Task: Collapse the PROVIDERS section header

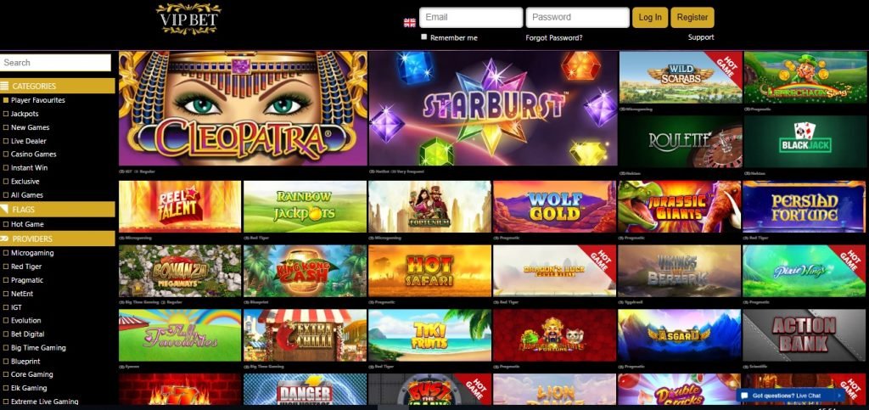Action: (58, 239)
